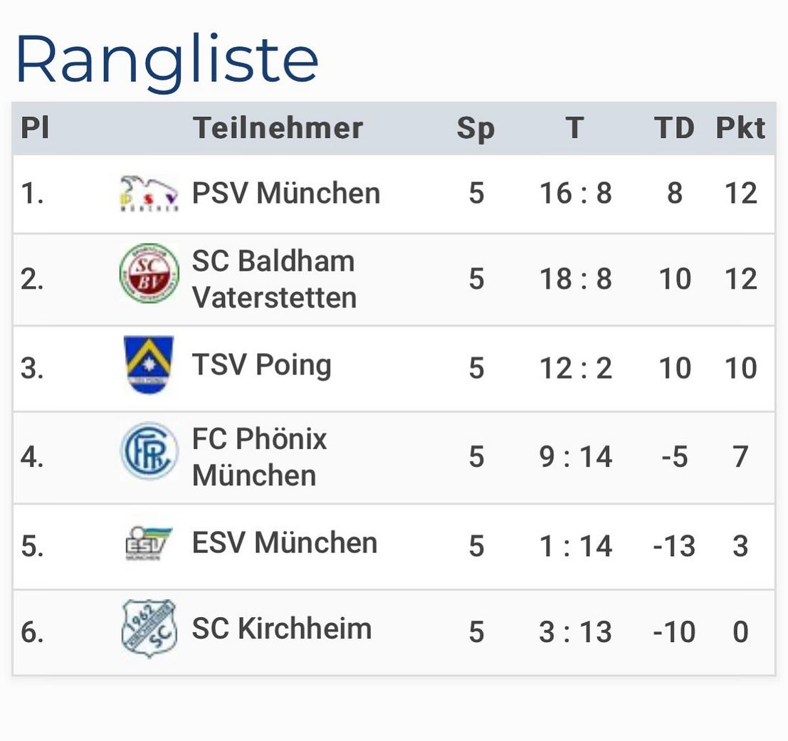Viewport: 788px width, 741px height.
Task: Click PSV München's 16 : 8 goals cell
Action: pyautogui.click(x=575, y=194)
